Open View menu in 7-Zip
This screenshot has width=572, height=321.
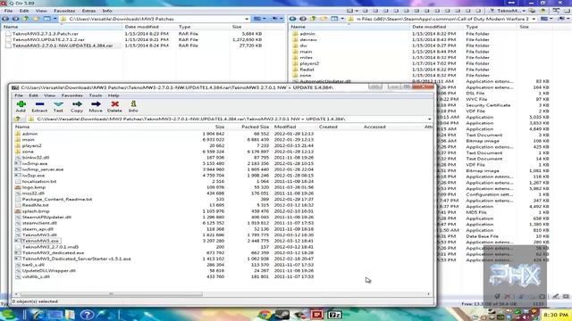[50, 95]
